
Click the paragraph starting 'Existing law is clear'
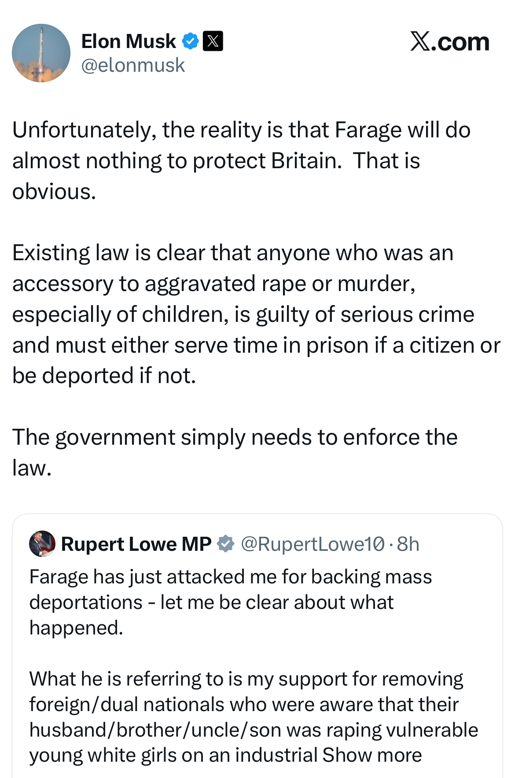pos(255,314)
